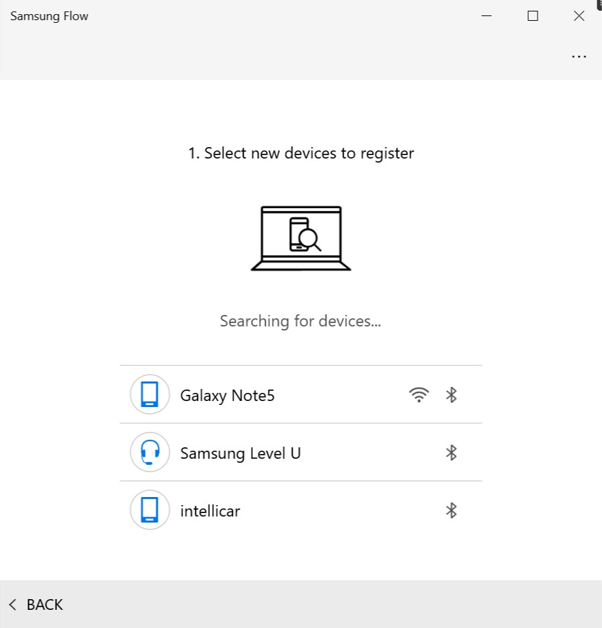Viewport: 602px width, 628px height.
Task: Select the Samsung Level U device name
Action: coord(240,453)
